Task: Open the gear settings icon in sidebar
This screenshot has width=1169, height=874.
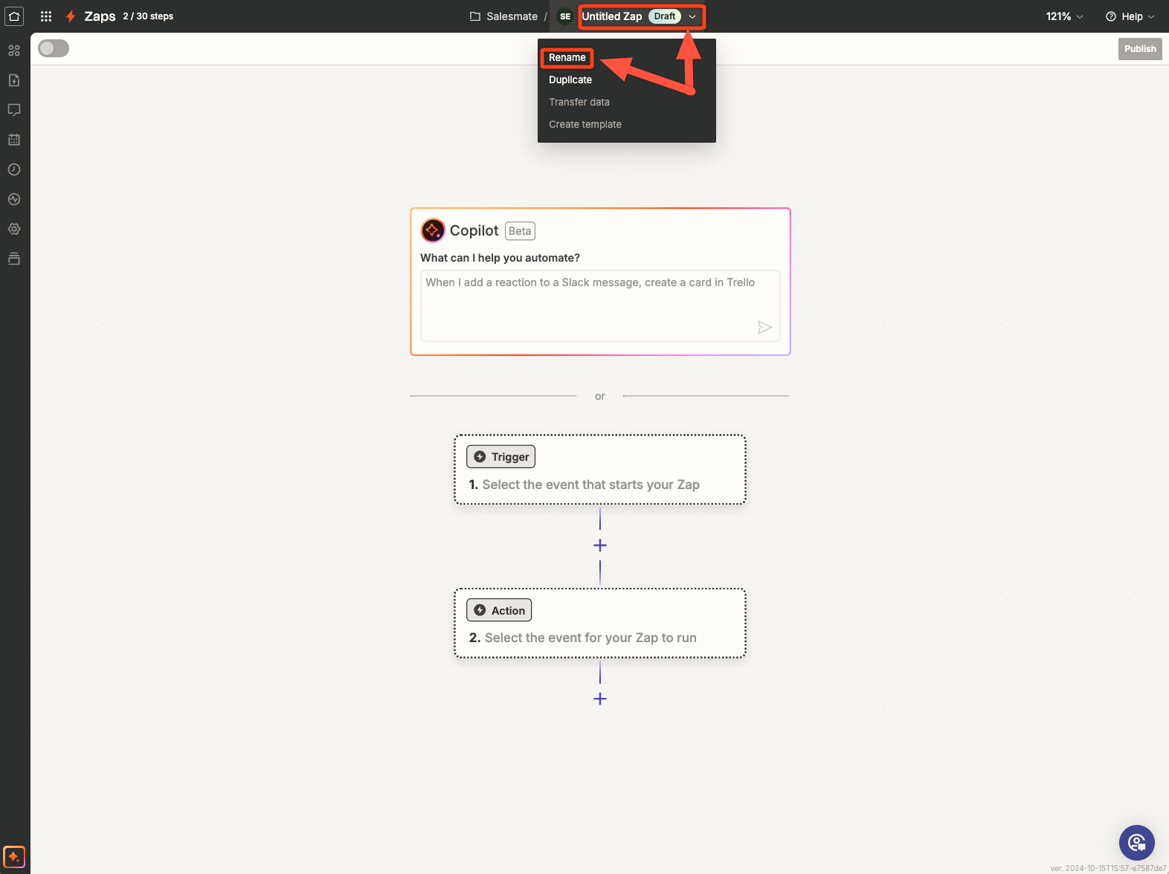Action: (x=14, y=229)
